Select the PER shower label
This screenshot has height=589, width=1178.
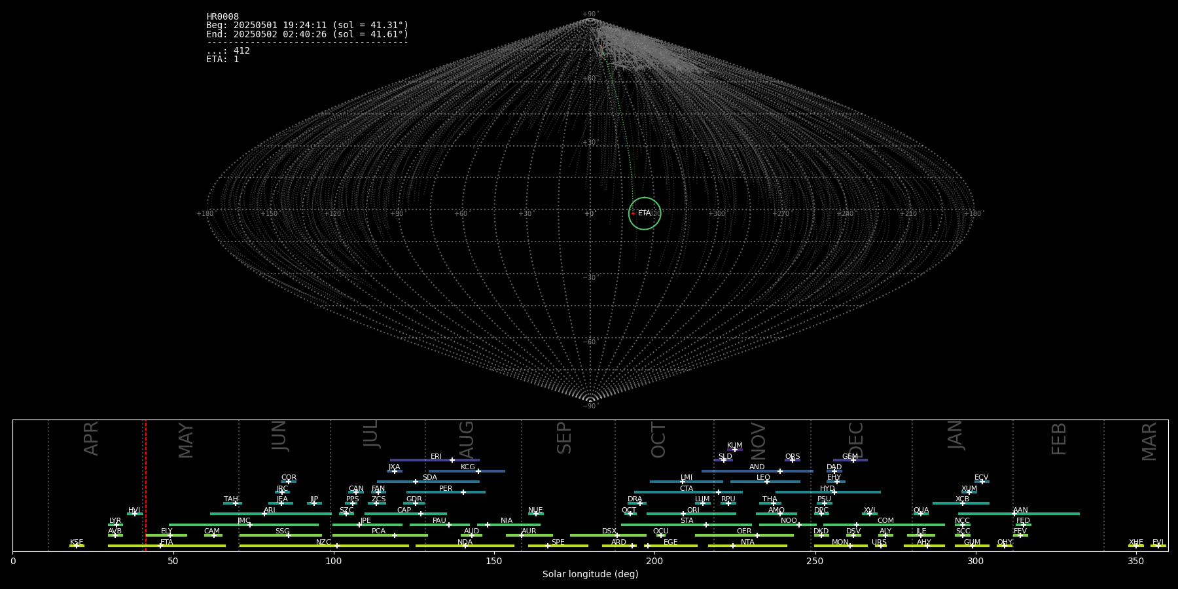(x=446, y=488)
